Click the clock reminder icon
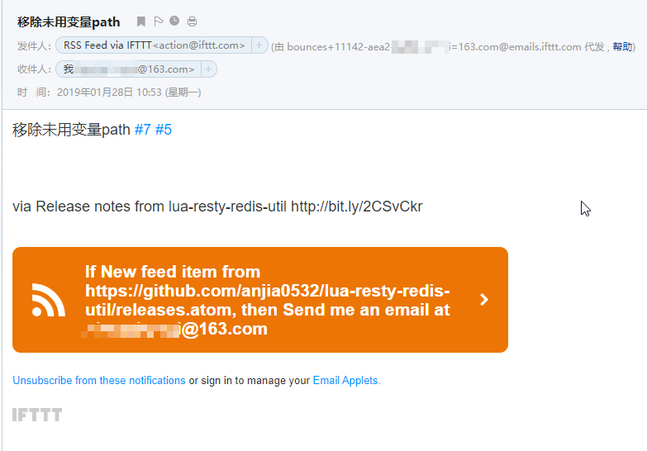This screenshot has height=451, width=647. coord(174,21)
